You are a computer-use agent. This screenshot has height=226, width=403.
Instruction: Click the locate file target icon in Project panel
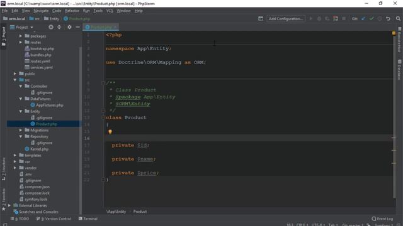pos(51,27)
